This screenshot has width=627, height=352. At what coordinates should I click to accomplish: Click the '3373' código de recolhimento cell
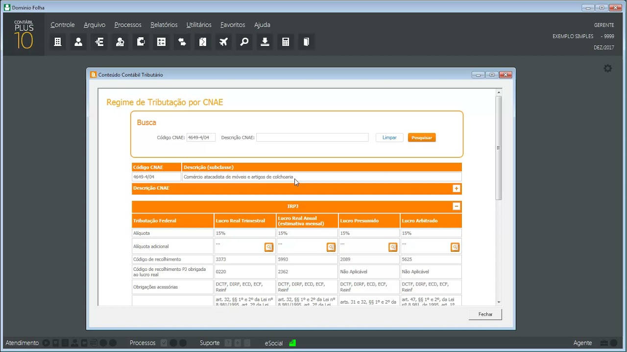tap(245, 260)
